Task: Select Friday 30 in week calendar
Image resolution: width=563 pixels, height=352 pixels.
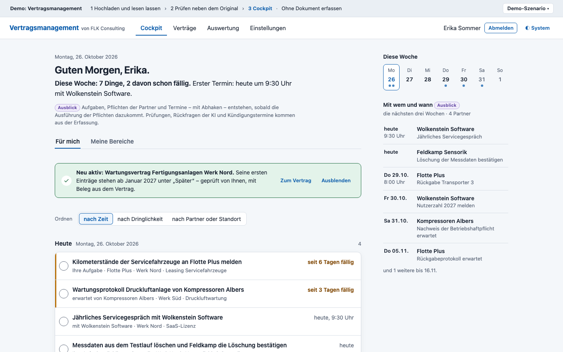Action: [x=464, y=77]
